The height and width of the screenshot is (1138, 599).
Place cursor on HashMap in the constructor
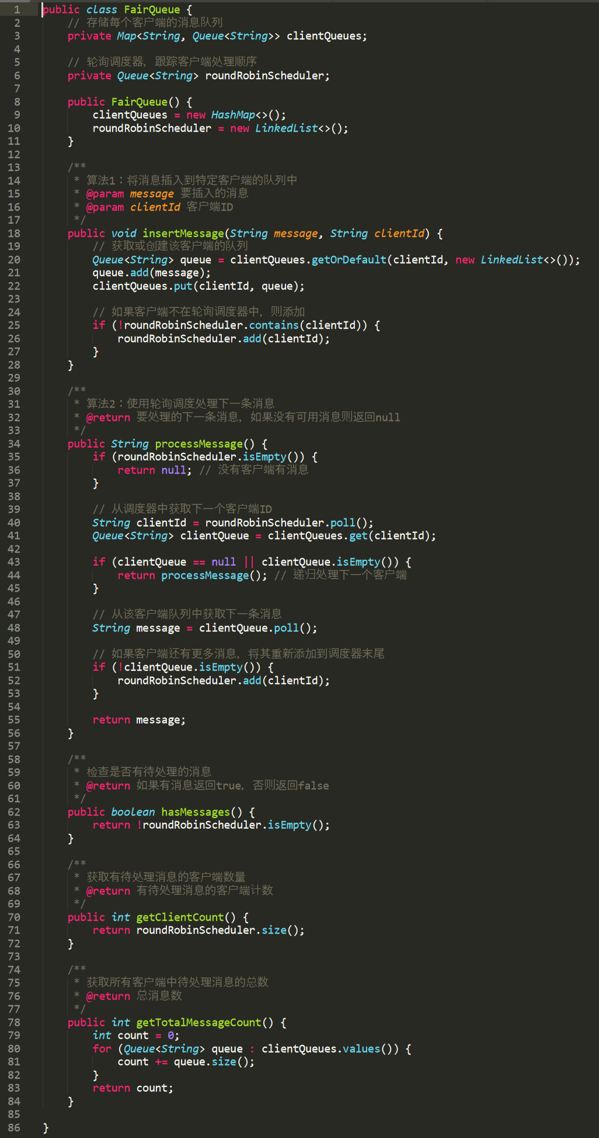point(233,115)
